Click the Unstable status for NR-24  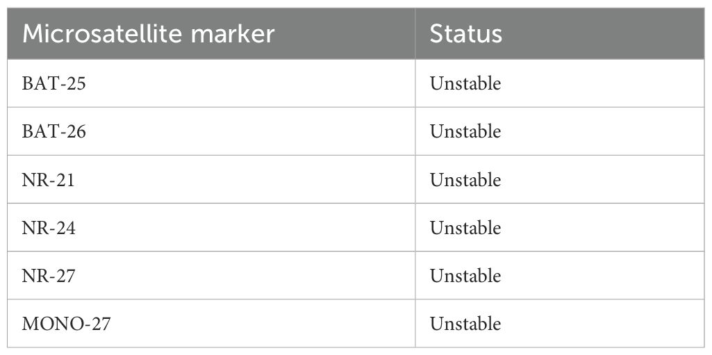pyautogui.click(x=465, y=228)
